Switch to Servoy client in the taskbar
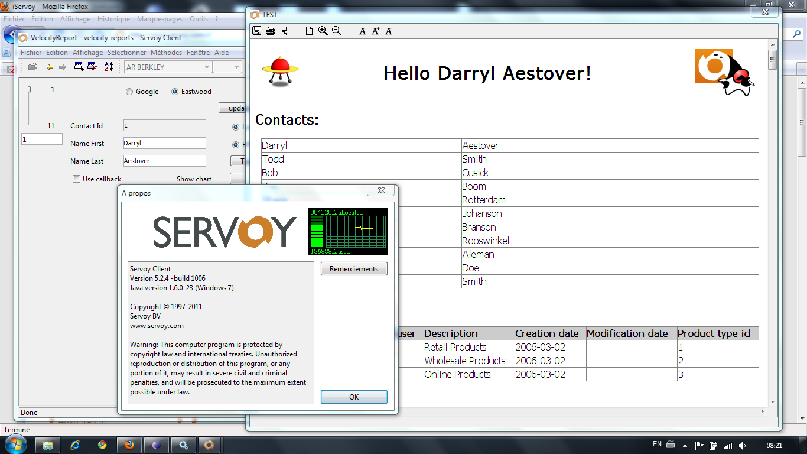 click(209, 445)
